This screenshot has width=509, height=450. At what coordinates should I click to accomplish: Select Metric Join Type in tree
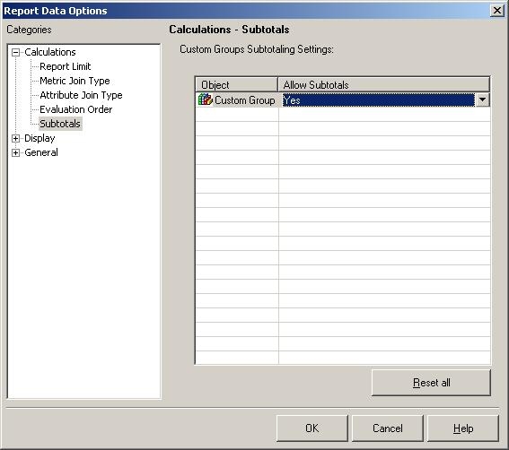click(75, 81)
